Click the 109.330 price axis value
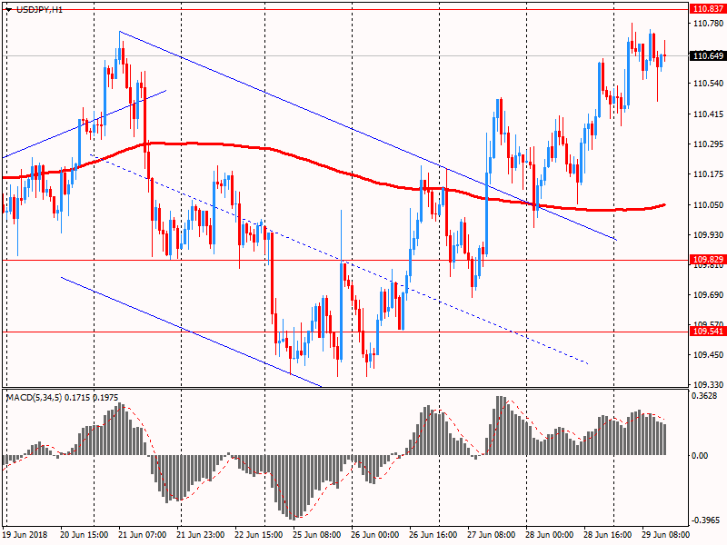The image size is (727, 545). 708,384
